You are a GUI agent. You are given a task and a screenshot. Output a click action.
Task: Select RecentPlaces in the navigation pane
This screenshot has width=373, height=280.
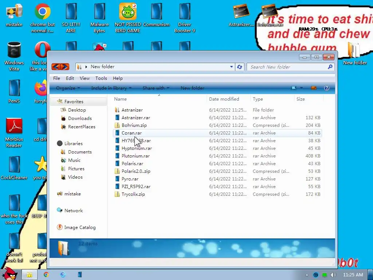pos(82,127)
